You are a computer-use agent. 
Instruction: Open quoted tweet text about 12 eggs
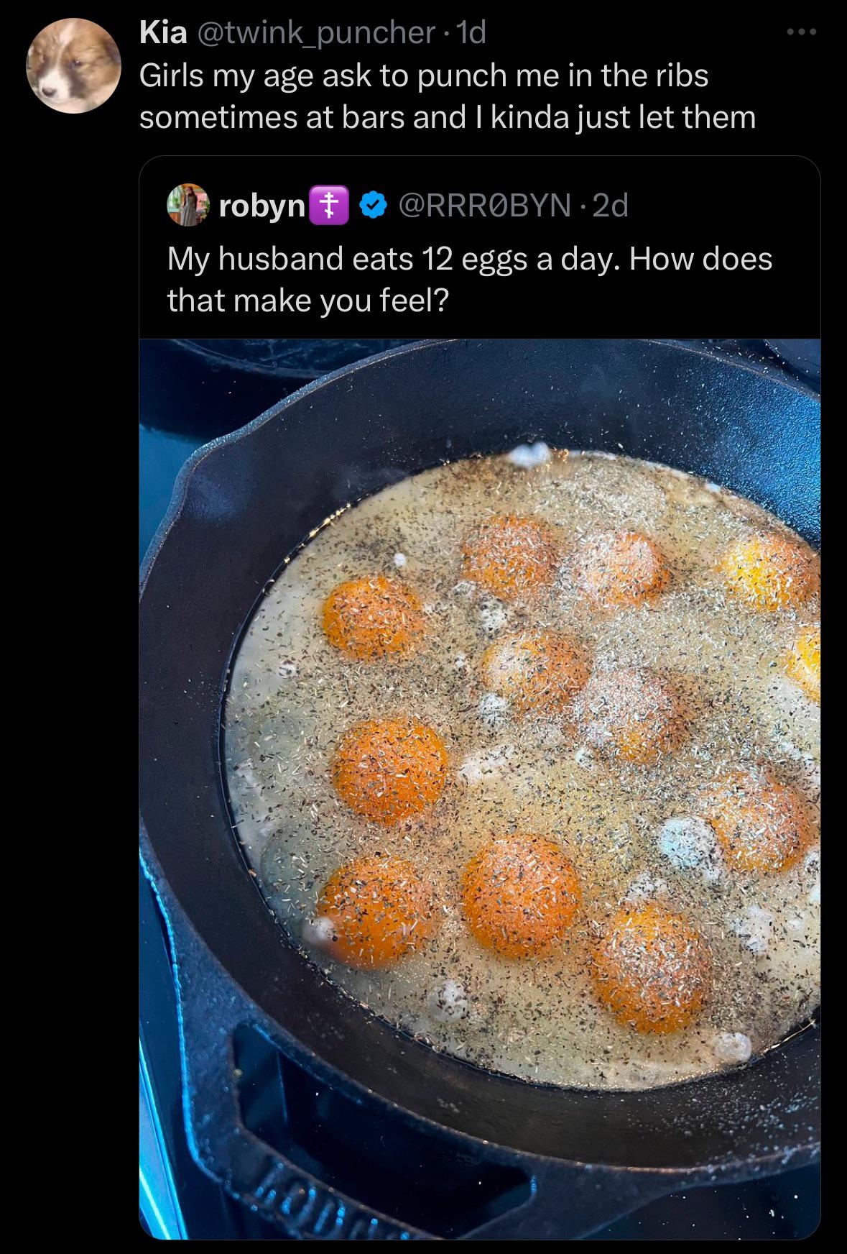[470, 279]
